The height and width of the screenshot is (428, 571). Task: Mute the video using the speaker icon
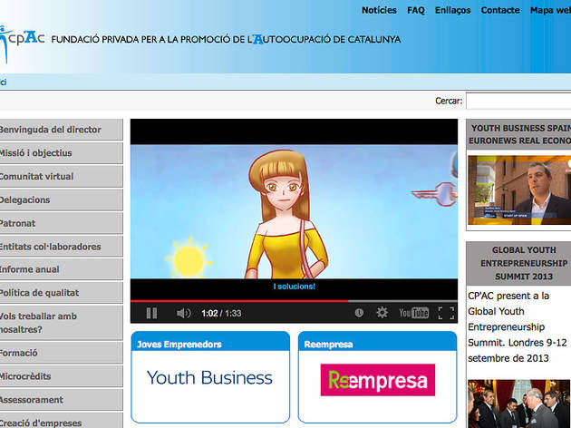tap(183, 313)
